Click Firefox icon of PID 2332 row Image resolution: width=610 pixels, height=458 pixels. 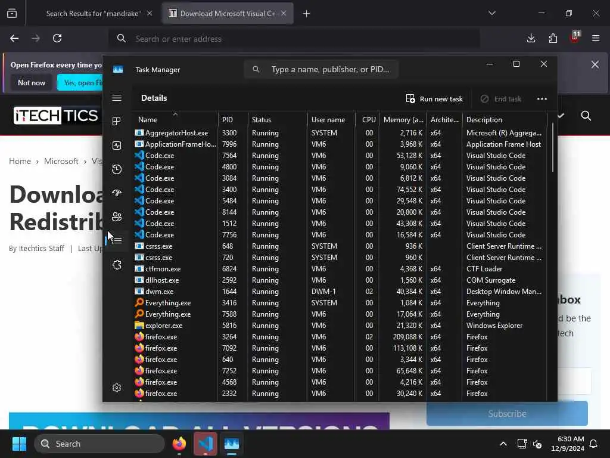pyautogui.click(x=139, y=393)
